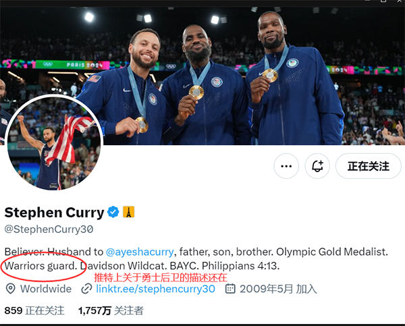Click the location pin icon beside Worldwide
Viewport: 405px width, 326px height.
11,289
